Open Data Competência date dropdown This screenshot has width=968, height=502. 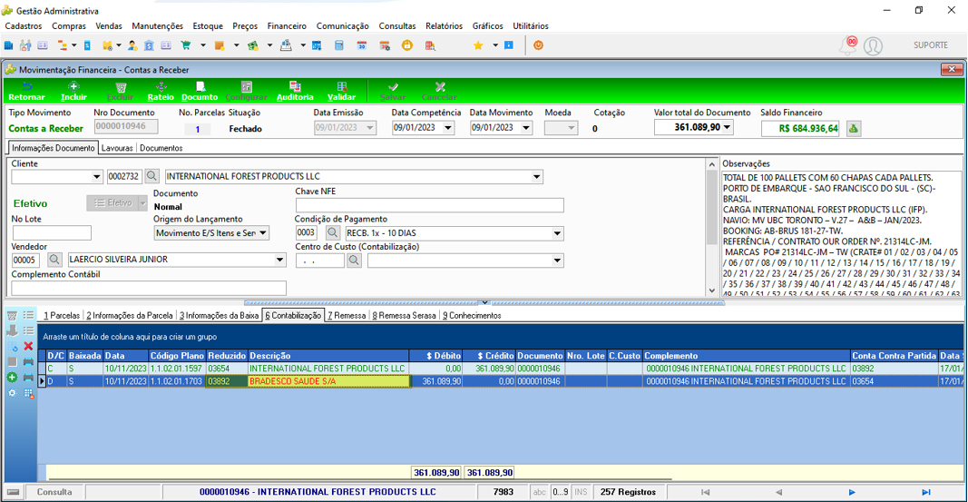point(448,128)
